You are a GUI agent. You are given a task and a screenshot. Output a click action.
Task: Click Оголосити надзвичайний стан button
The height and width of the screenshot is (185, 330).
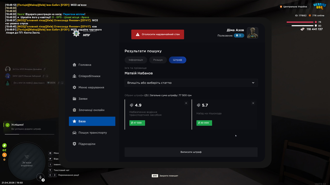pos(158,34)
